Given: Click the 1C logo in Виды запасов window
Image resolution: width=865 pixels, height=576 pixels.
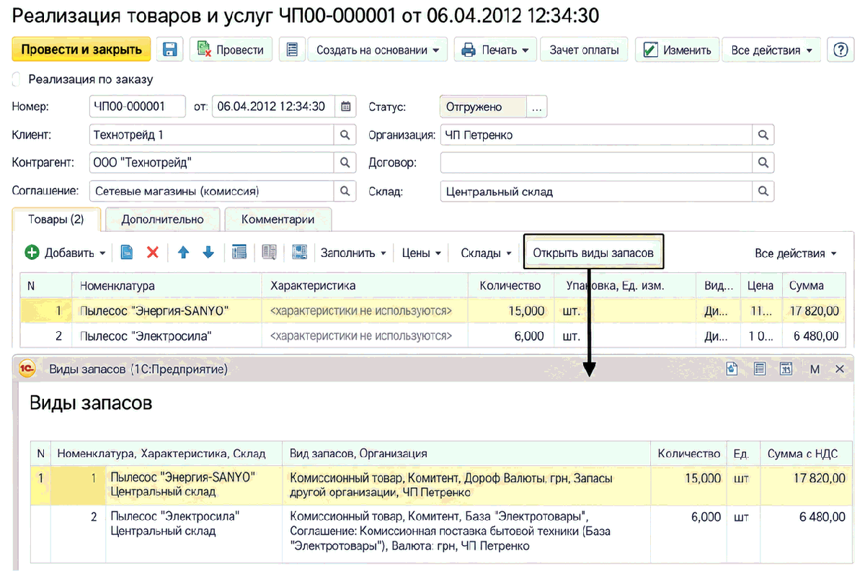Looking at the screenshot, I should pos(27,369).
